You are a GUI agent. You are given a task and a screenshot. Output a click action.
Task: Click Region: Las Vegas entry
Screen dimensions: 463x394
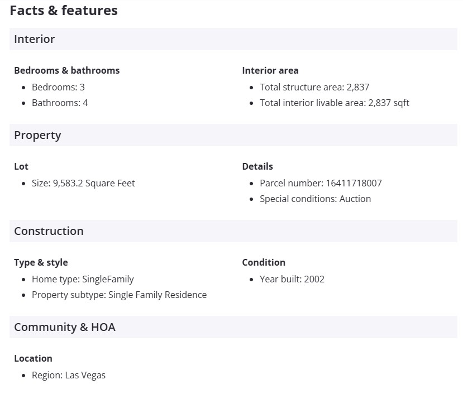68,375
